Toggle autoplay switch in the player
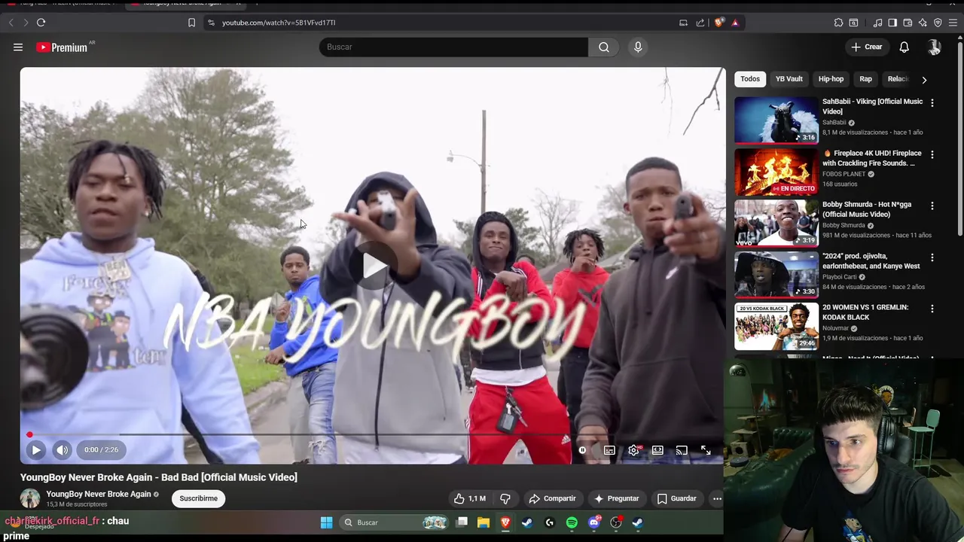The image size is (964, 542). coord(582,450)
